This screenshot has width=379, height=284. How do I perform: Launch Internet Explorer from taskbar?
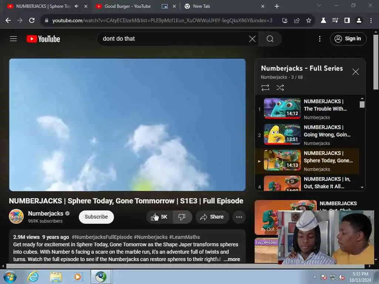coord(33,277)
